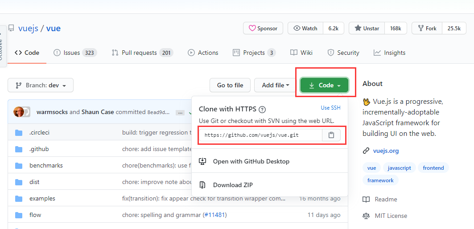Expand the Add file dropdown

pos(276,85)
